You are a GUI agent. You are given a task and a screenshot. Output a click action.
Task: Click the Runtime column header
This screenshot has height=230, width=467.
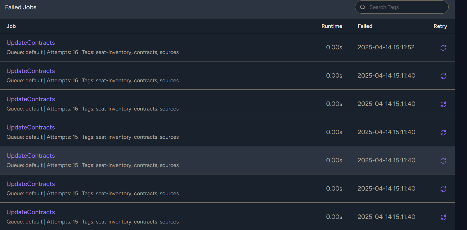(332, 26)
